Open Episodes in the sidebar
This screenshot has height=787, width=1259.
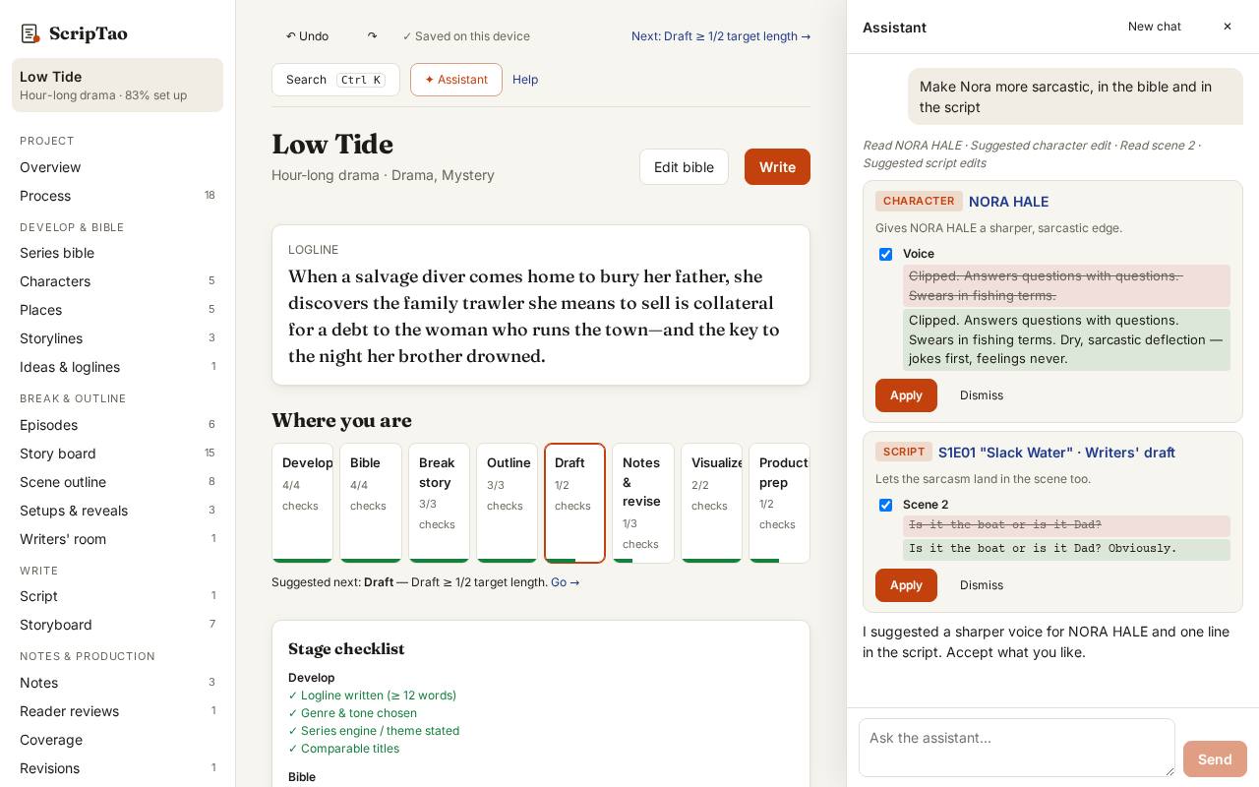(x=117, y=425)
